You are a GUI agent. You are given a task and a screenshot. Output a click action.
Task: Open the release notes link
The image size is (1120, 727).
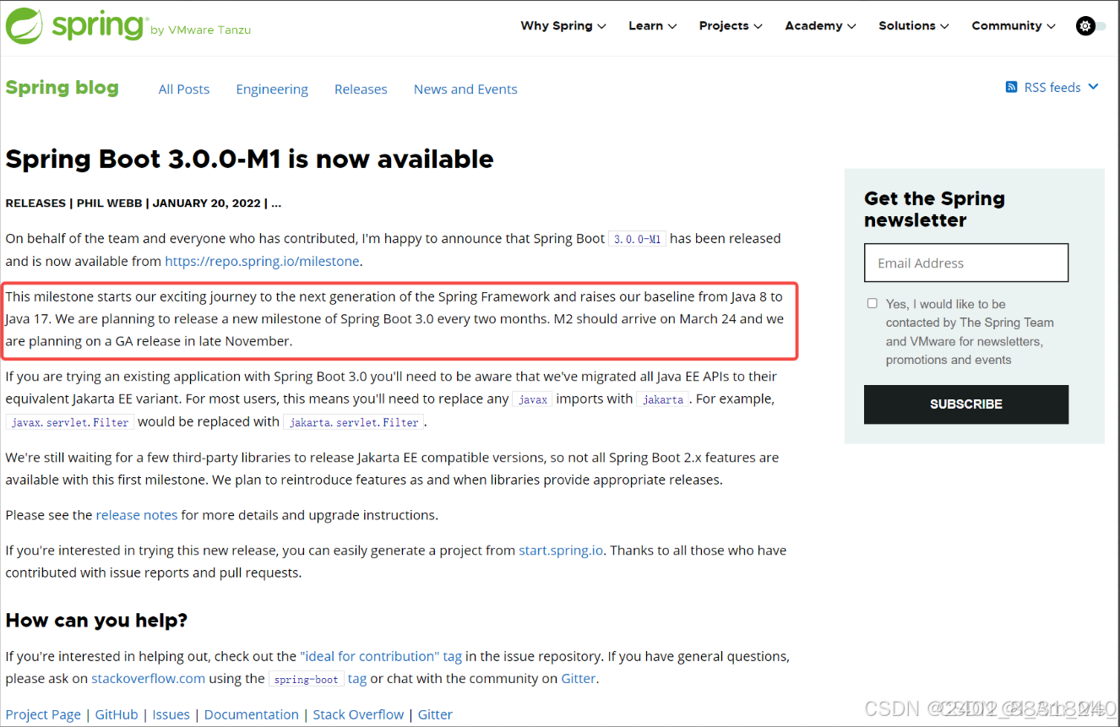(x=137, y=515)
